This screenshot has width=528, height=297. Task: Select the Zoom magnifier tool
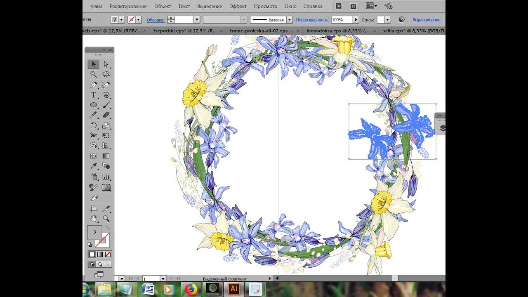click(x=106, y=219)
